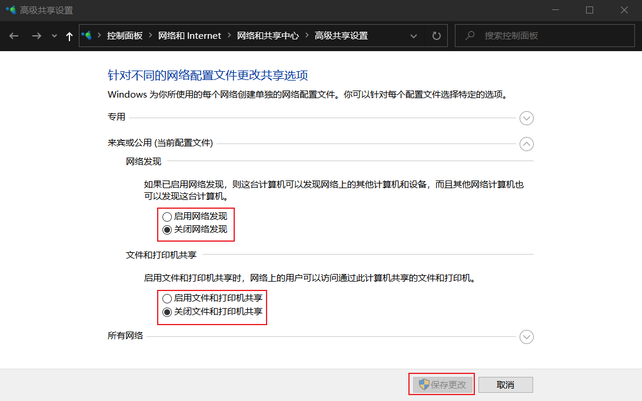Open recent locations dropdown arrow
Viewport: 642px width, 401px height.
pyautogui.click(x=55, y=36)
